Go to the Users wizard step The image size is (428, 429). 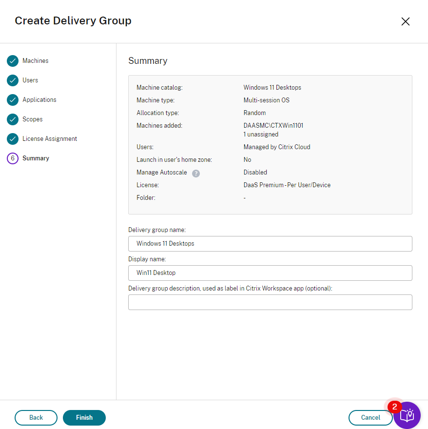point(30,80)
